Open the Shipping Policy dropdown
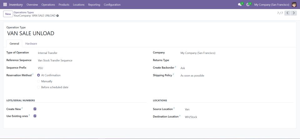 click(234, 75)
